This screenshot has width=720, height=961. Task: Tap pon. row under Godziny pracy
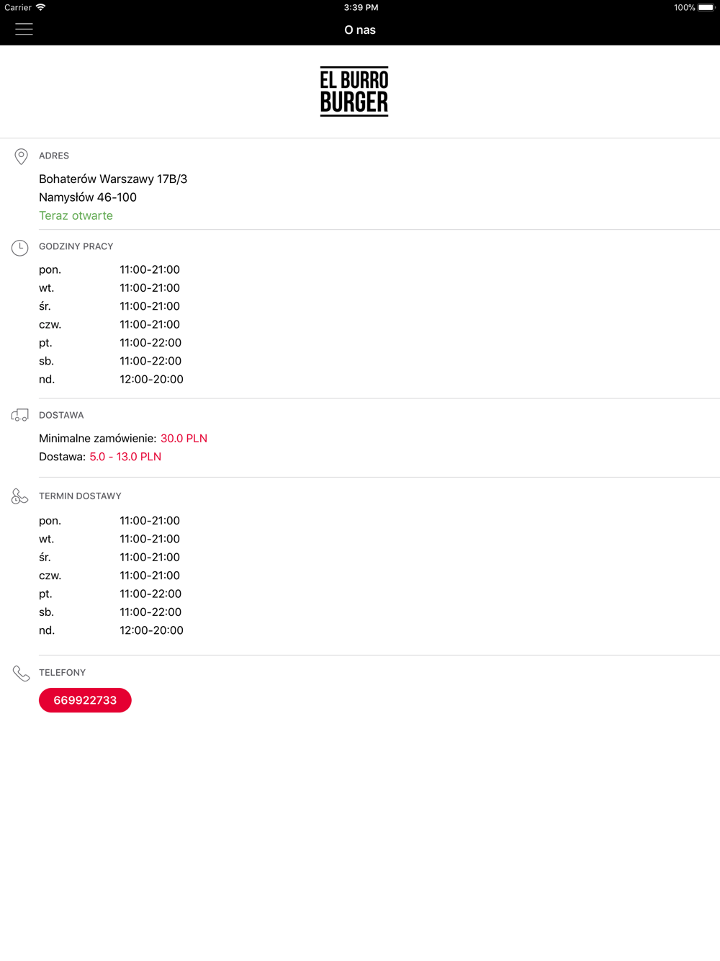point(109,269)
